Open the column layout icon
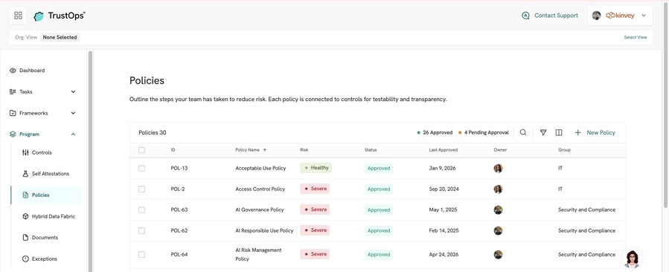The width and height of the screenshot is (669, 272). click(559, 132)
